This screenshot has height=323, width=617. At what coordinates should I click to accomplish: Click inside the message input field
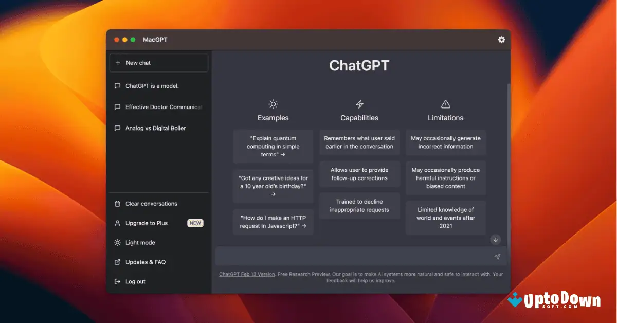click(x=355, y=256)
